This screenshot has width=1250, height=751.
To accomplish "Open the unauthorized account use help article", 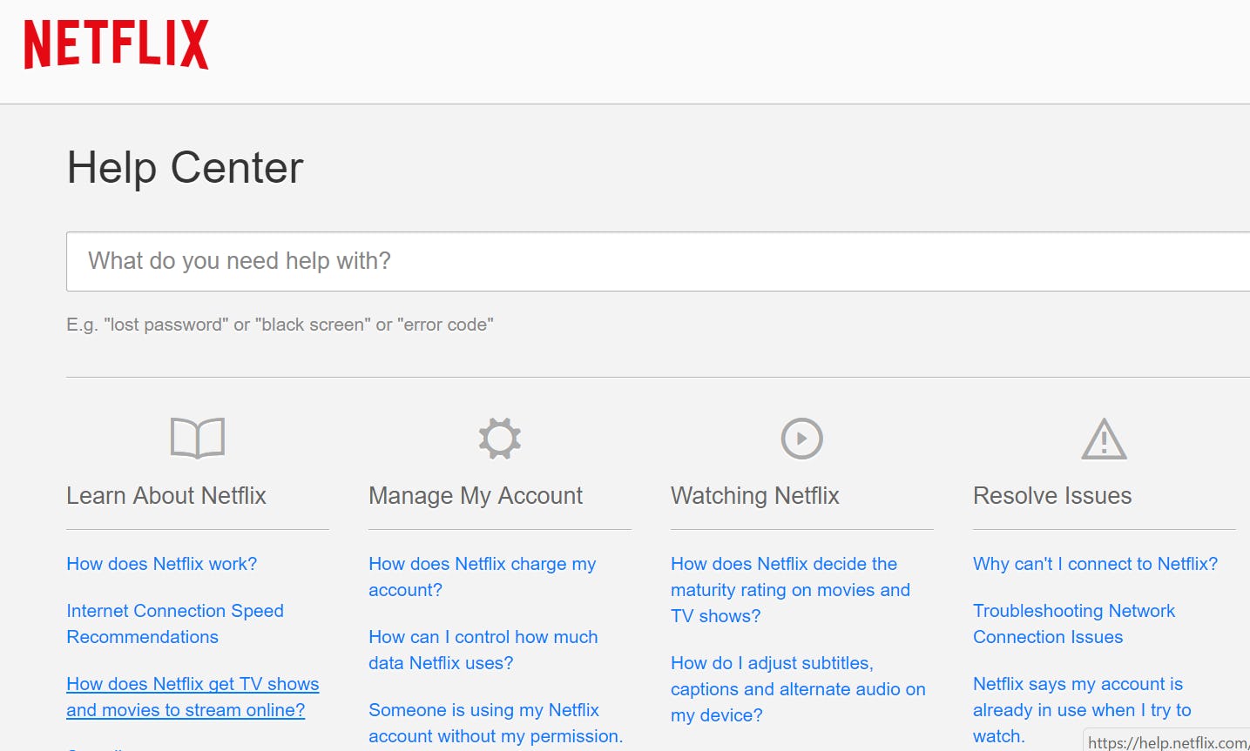I will tap(495, 722).
